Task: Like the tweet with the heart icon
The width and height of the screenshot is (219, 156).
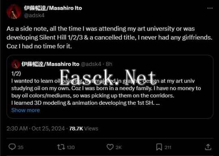Action: pyautogui.click(x=110, y=147)
